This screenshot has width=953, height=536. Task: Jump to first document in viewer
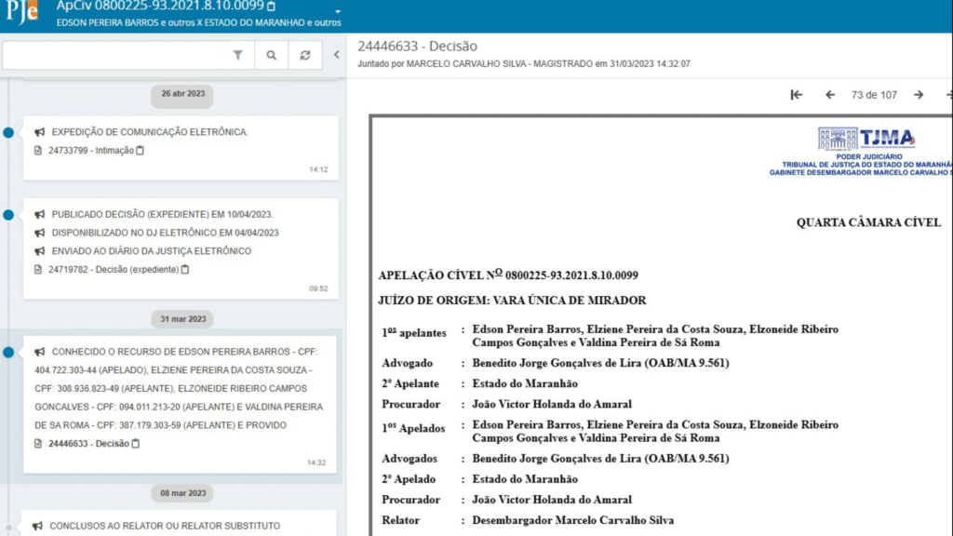(797, 95)
